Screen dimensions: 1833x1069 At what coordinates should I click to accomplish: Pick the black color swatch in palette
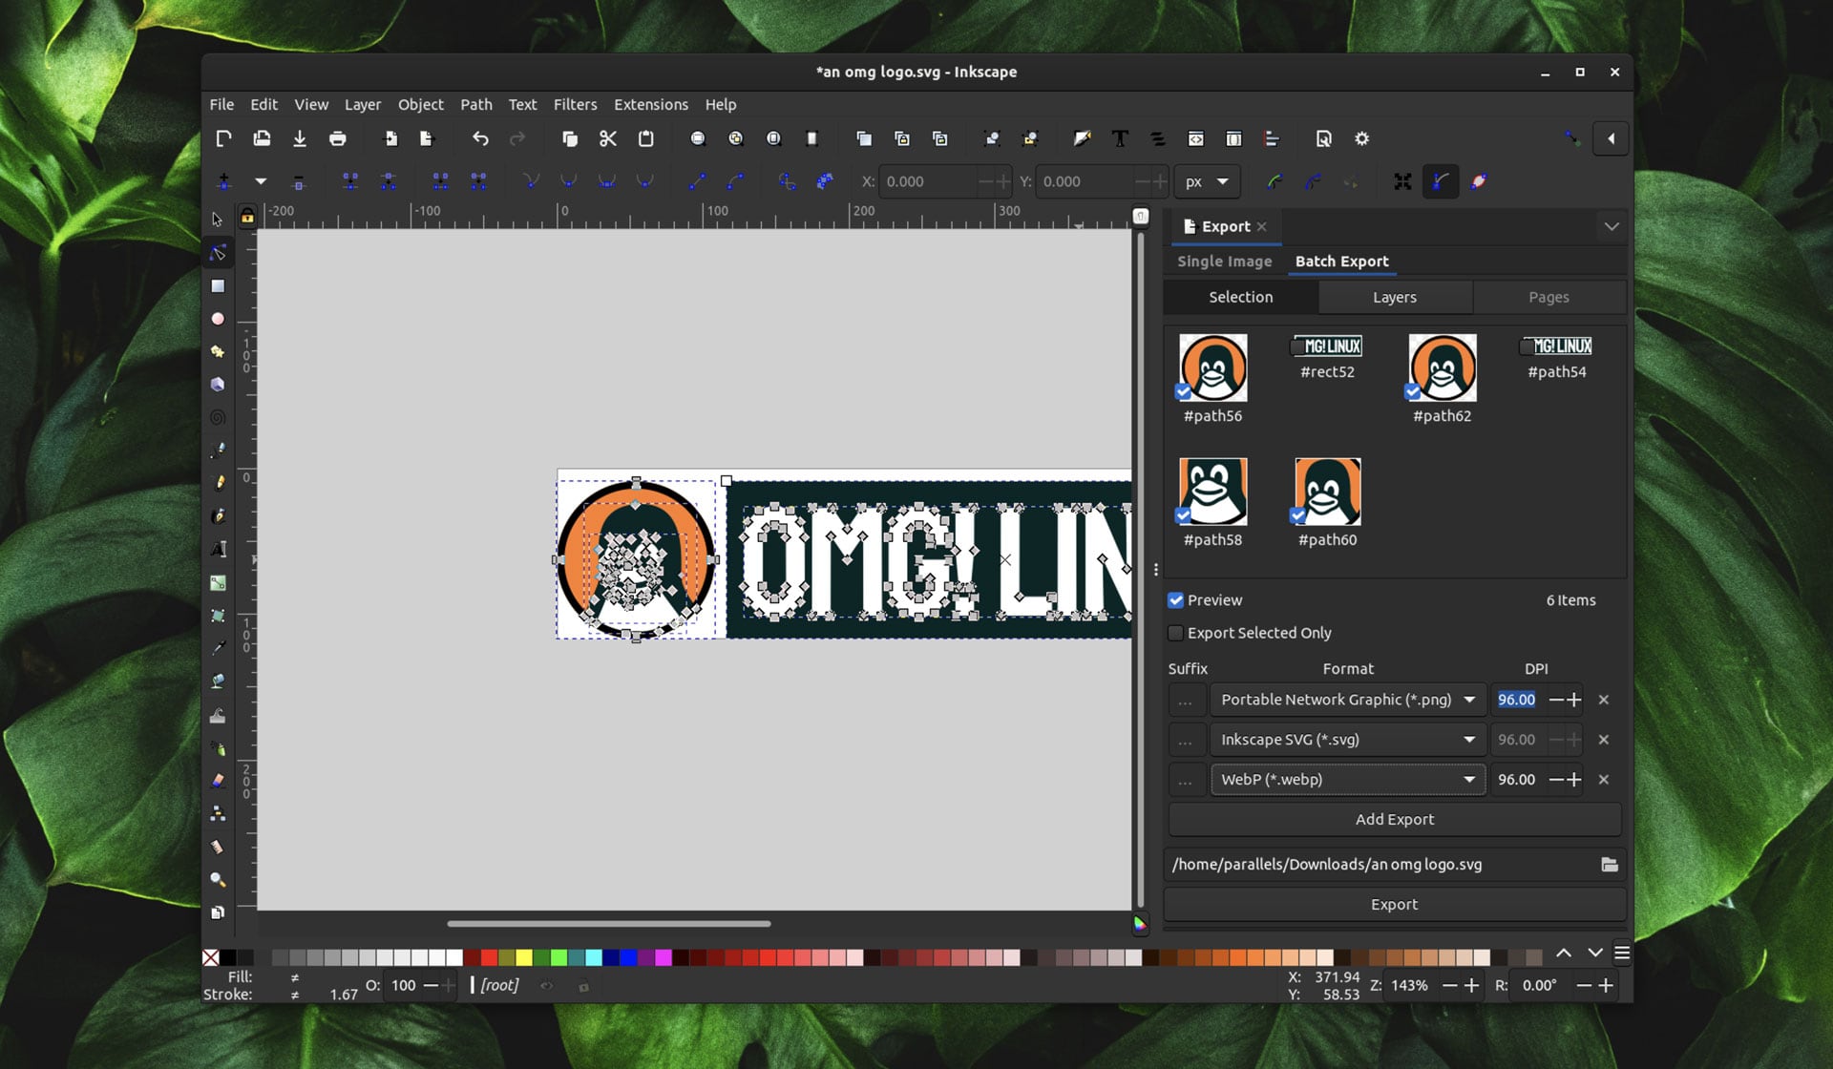[x=228, y=957]
